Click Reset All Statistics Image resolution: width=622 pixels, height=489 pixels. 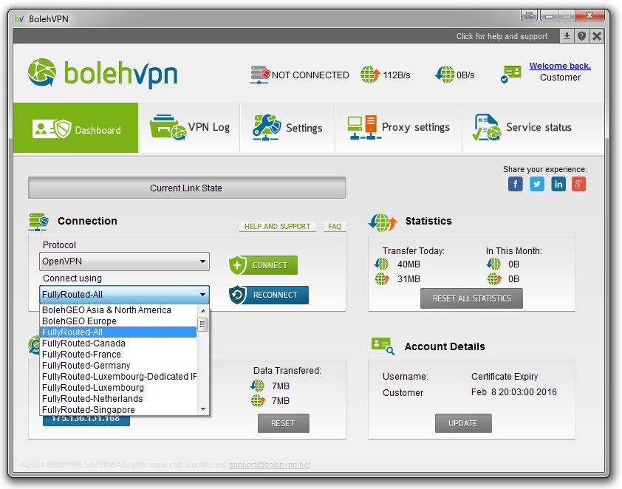coord(471,298)
